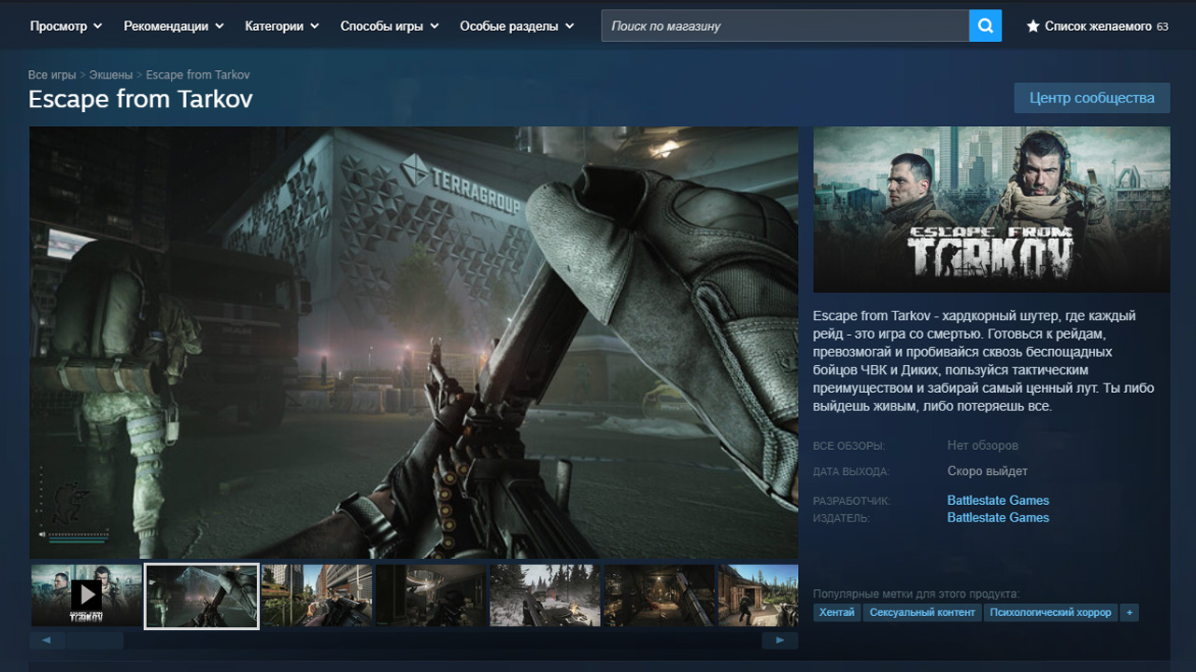
Task: Select the snowy forest screenshot thumbnail
Action: pos(545,595)
